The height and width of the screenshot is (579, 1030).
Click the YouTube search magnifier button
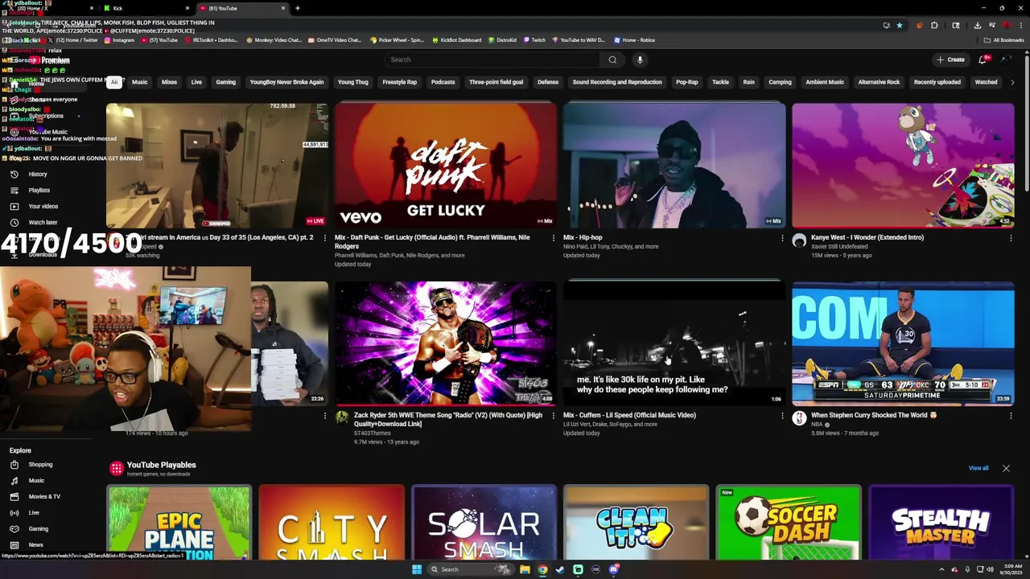click(x=612, y=60)
